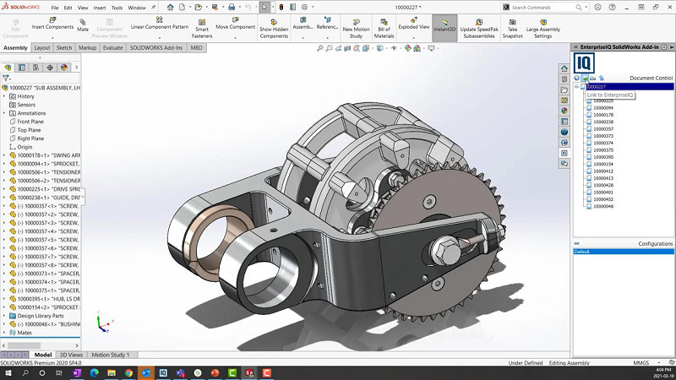Click the Link to EnterpriseIQ icon
Viewport: 676px width, 380px height.
point(585,78)
